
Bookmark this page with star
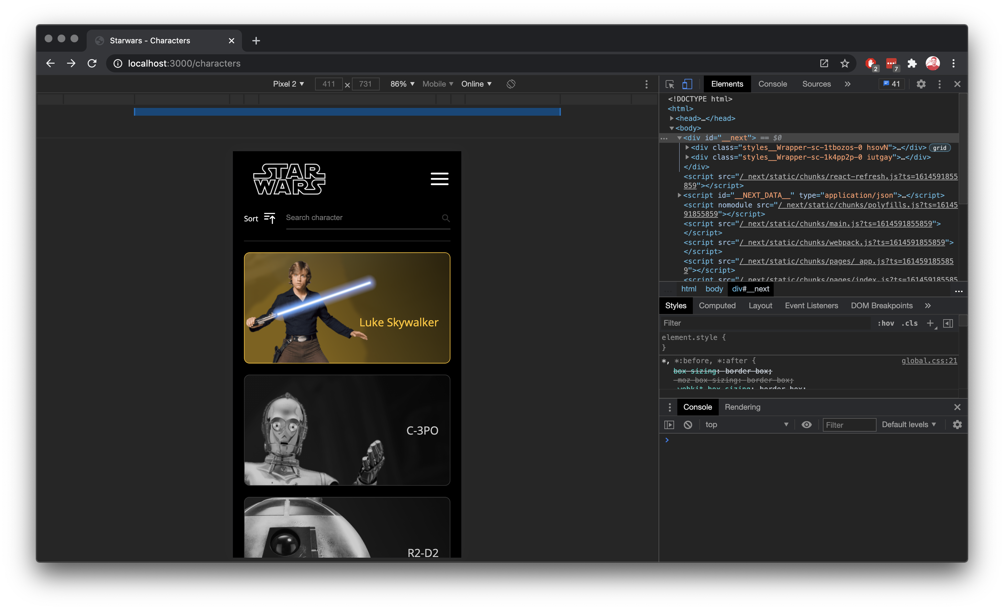click(x=845, y=63)
